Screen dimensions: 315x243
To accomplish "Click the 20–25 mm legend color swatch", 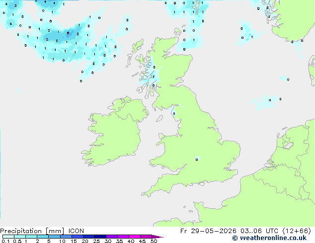I will [88, 237].
